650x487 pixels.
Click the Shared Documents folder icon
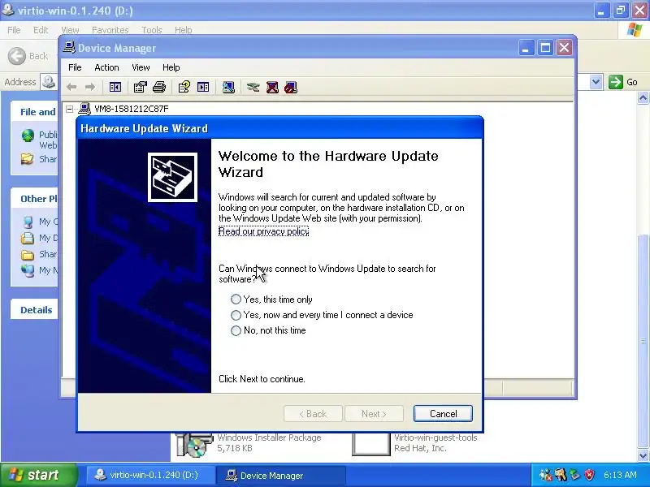pyautogui.click(x=28, y=254)
